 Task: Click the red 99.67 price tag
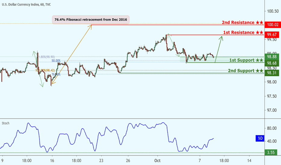point(272,34)
